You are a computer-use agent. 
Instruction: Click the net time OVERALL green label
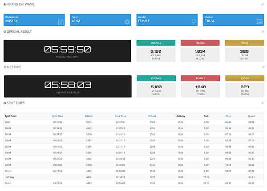pyautogui.click(x=156, y=78)
